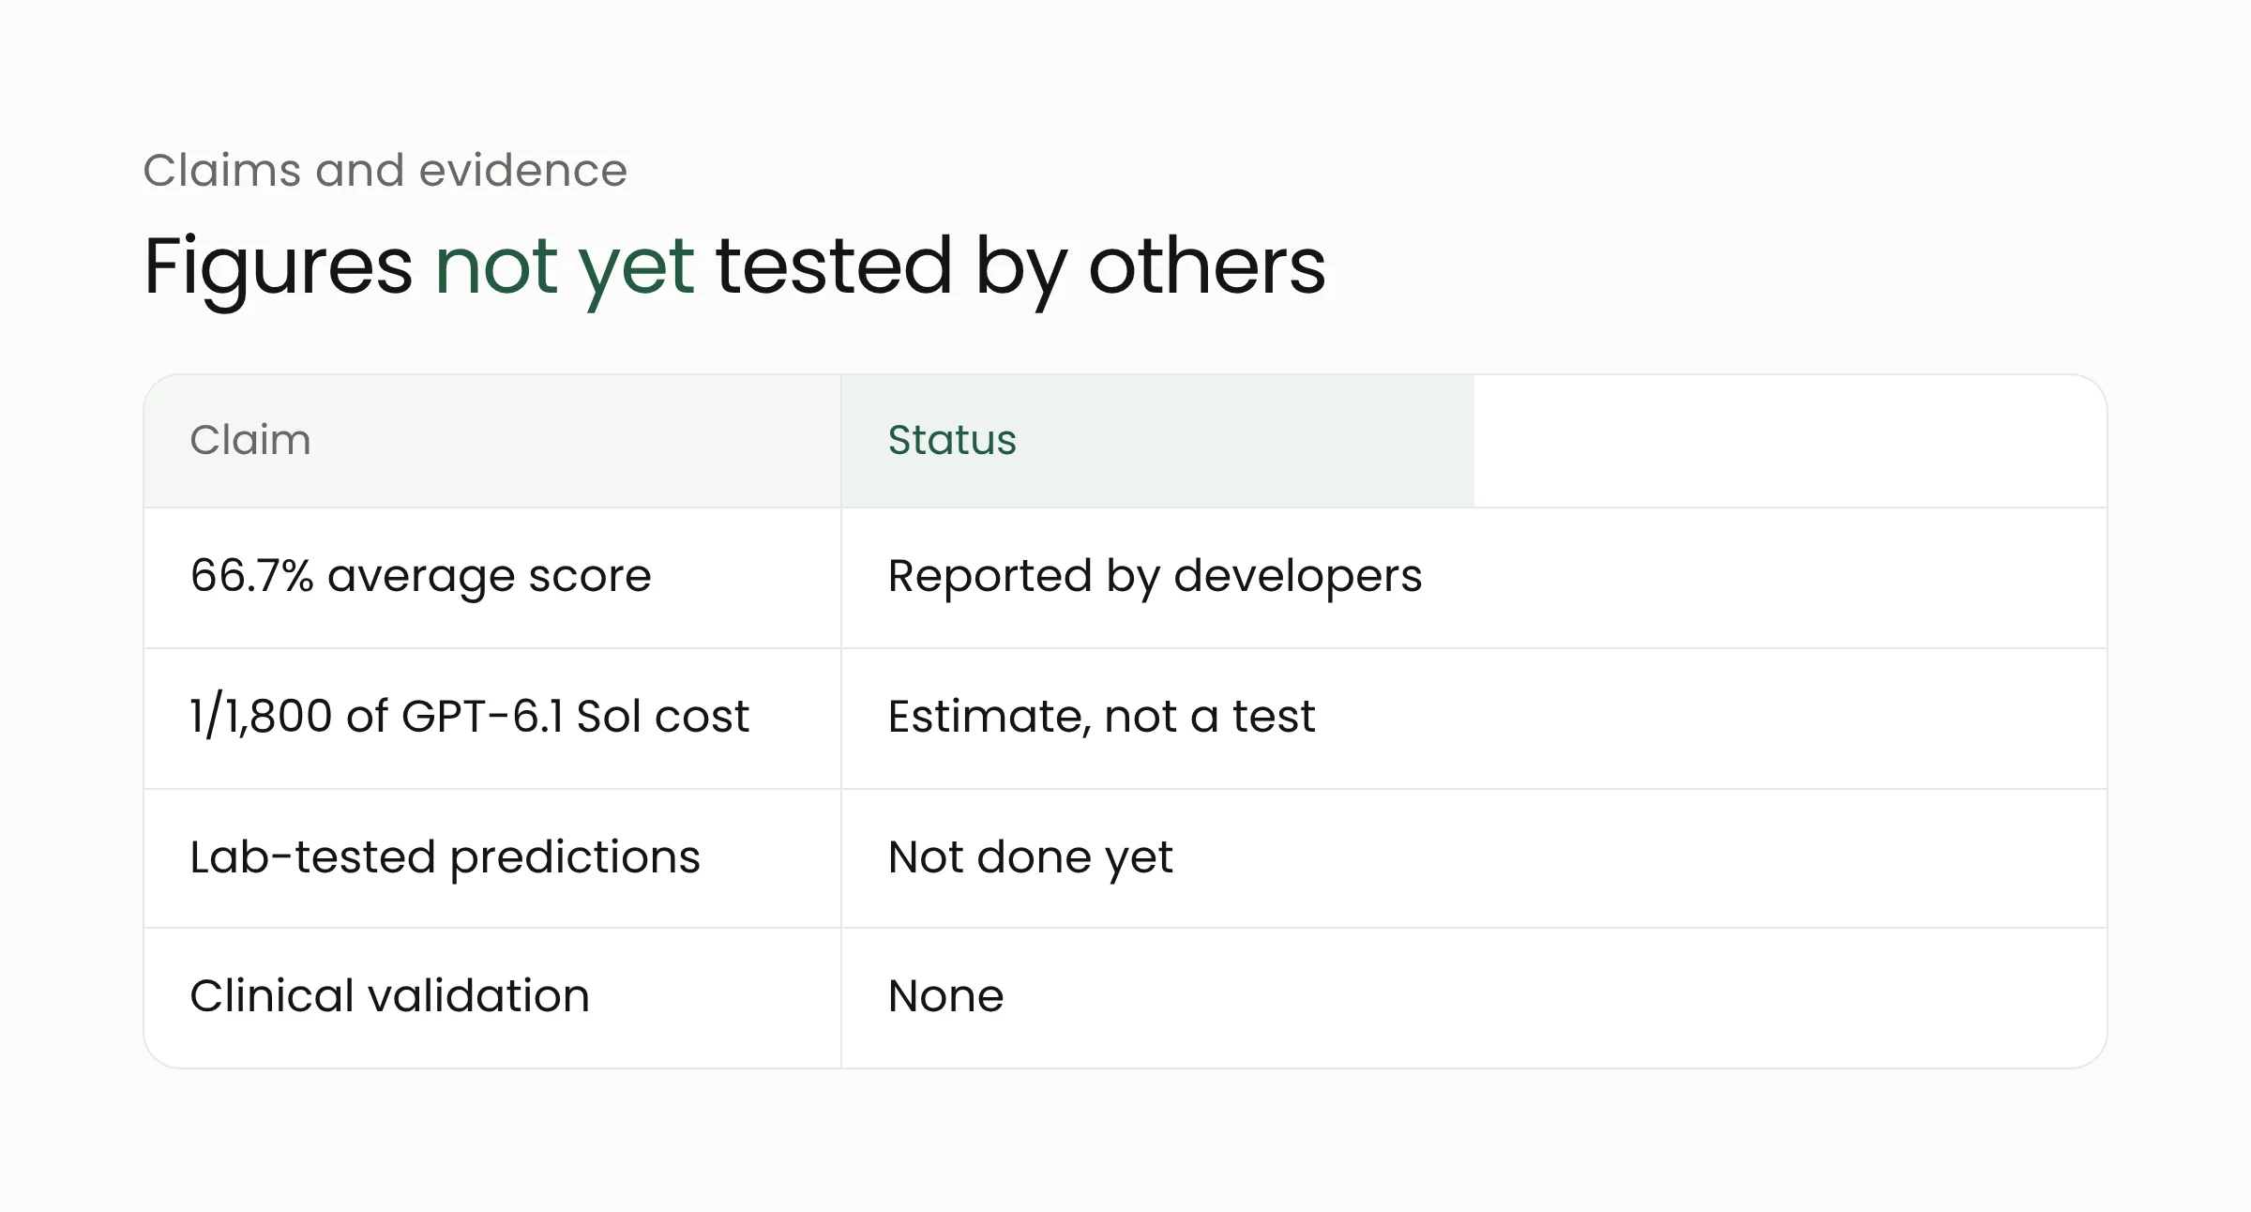
Task: Click the 'Claims and evidence' subtitle
Action: coord(385,171)
